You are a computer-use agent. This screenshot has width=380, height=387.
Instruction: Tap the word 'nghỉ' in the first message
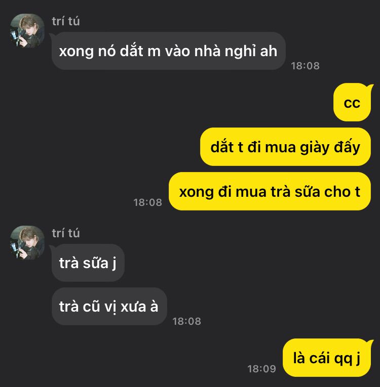[239, 51]
